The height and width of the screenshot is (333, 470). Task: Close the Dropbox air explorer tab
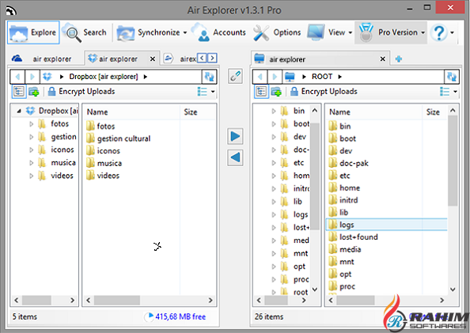[x=153, y=59]
